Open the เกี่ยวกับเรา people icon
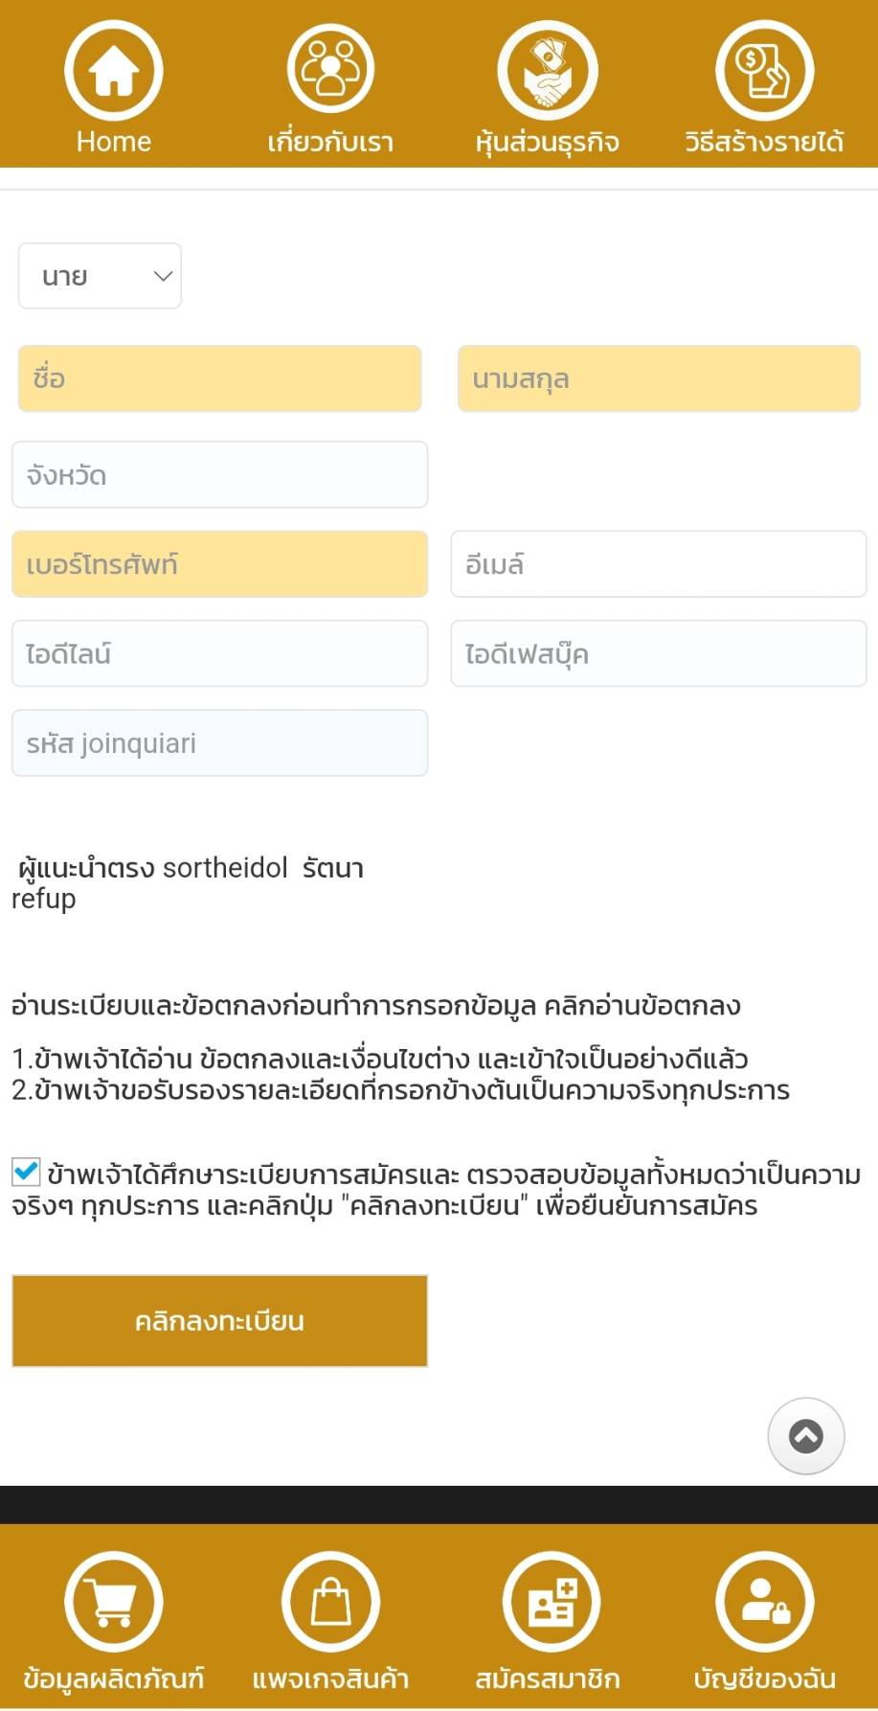 click(x=330, y=71)
